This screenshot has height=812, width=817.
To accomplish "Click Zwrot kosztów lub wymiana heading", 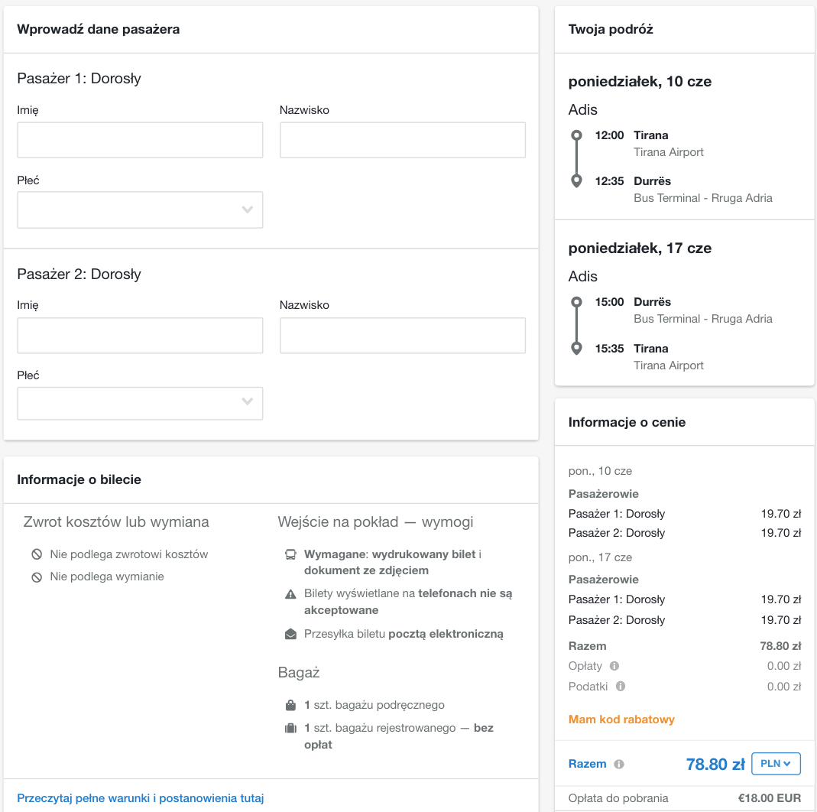I will point(116,521).
